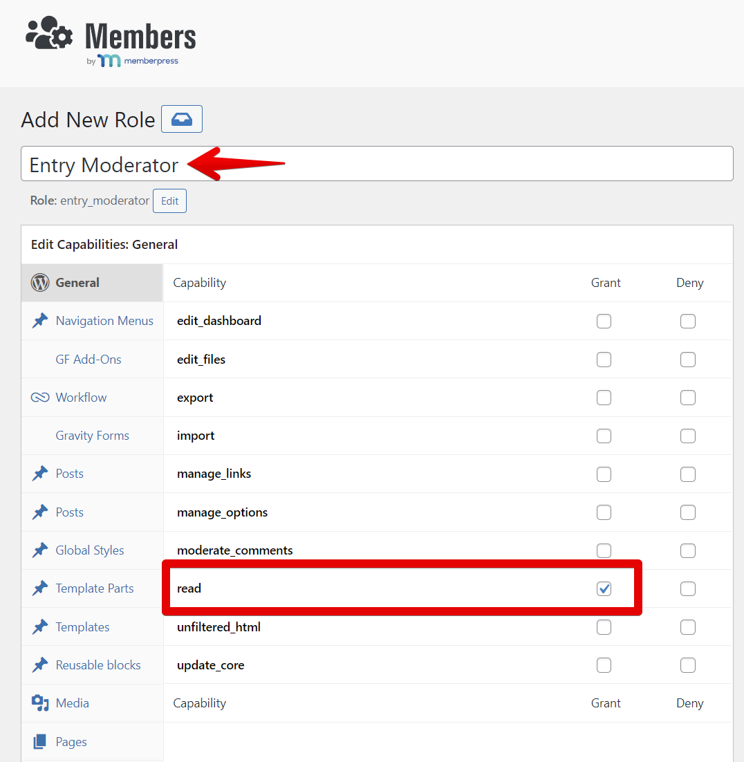Screen dimensions: 744x762
Task: Check Grant for edit_dashboard capability
Action: tap(604, 322)
